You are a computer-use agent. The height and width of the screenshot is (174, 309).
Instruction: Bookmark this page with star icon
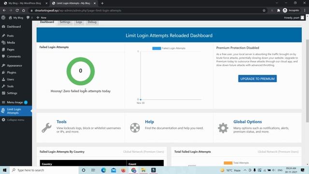point(264,11)
